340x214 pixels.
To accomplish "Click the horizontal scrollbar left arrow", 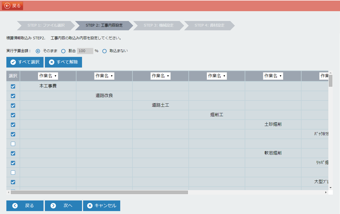I will [x=8, y=192].
